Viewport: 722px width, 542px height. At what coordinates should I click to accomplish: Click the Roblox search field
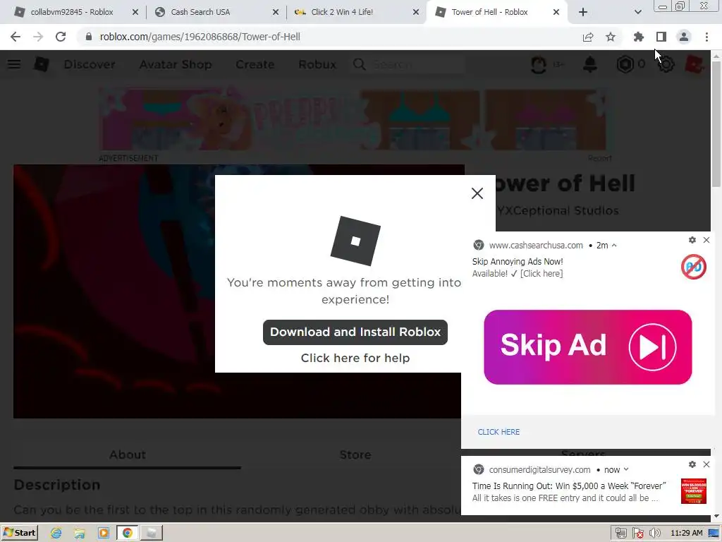(408, 64)
